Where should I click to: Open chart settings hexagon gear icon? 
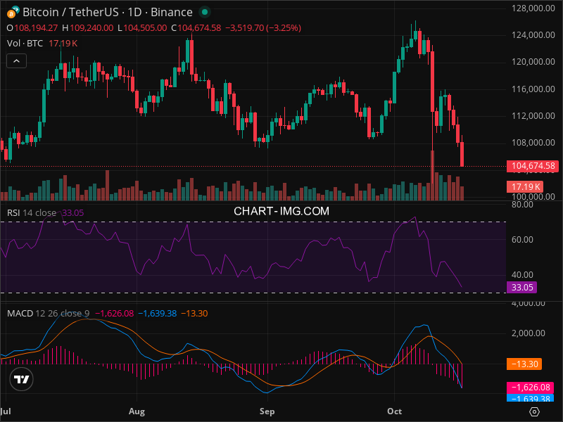pos(535,411)
